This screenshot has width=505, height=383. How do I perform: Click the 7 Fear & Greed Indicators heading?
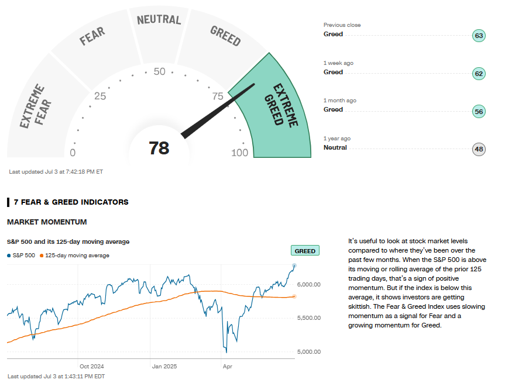coord(70,202)
